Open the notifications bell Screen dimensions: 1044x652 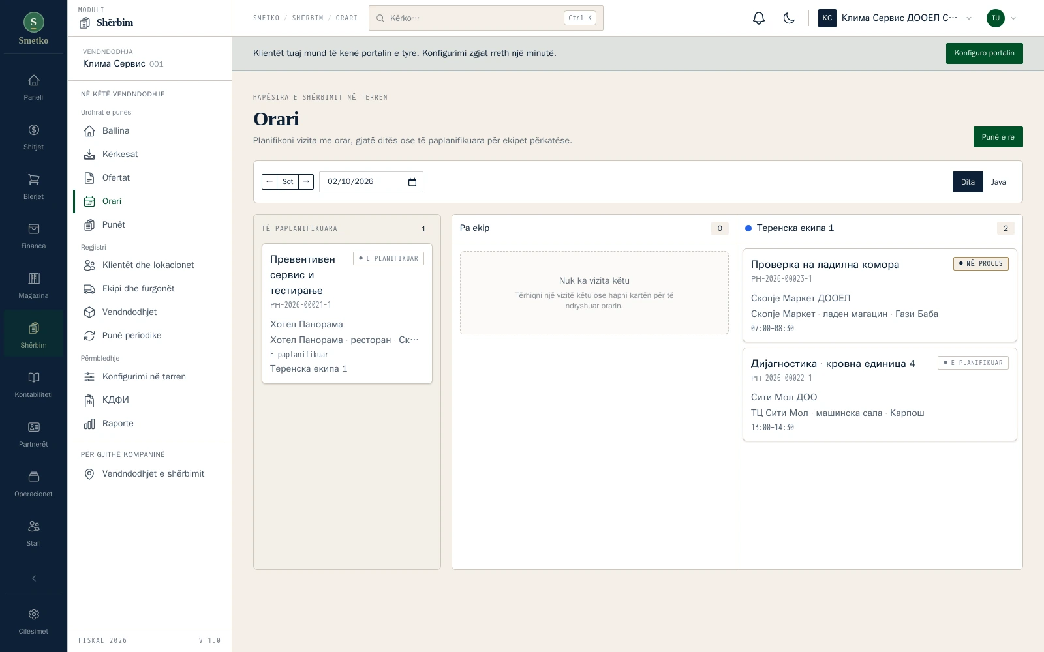pyautogui.click(x=759, y=18)
